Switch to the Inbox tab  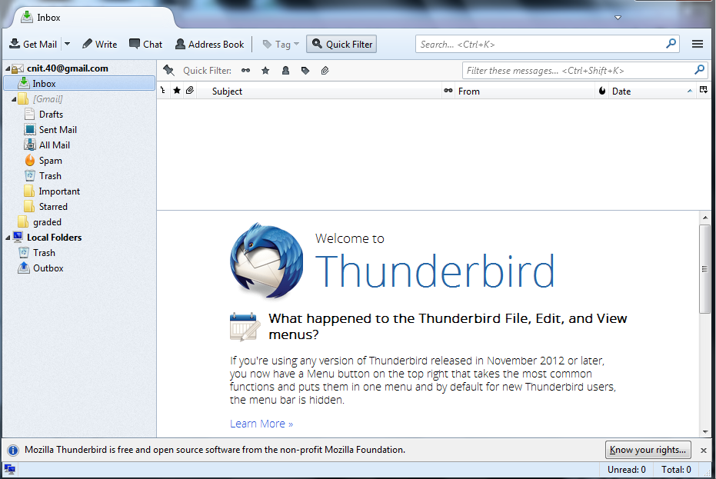click(94, 18)
